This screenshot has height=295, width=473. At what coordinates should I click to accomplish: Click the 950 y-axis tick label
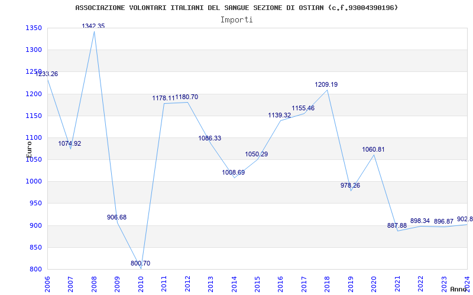click(x=35, y=204)
